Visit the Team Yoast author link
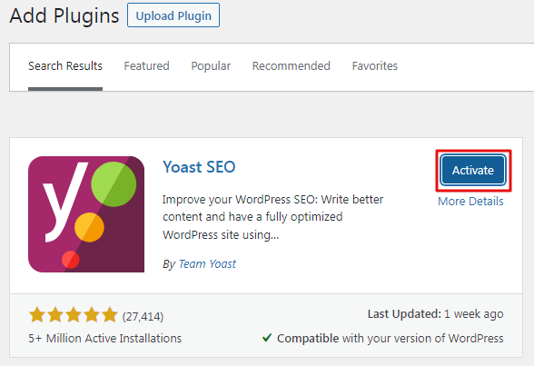Screen dimensions: 534x366 [x=207, y=264]
